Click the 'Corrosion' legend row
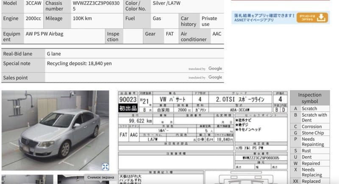This screenshot has height=184, width=339. [x=310, y=127]
